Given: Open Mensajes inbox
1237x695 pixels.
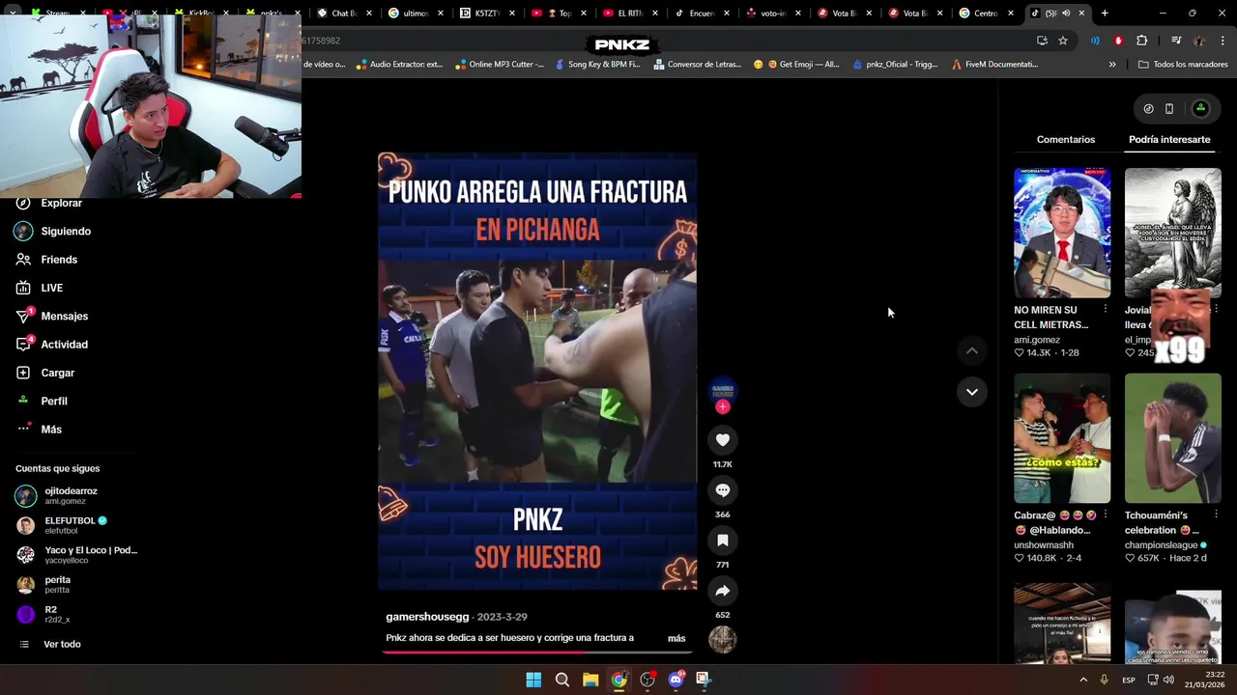Looking at the screenshot, I should pos(51,316).
